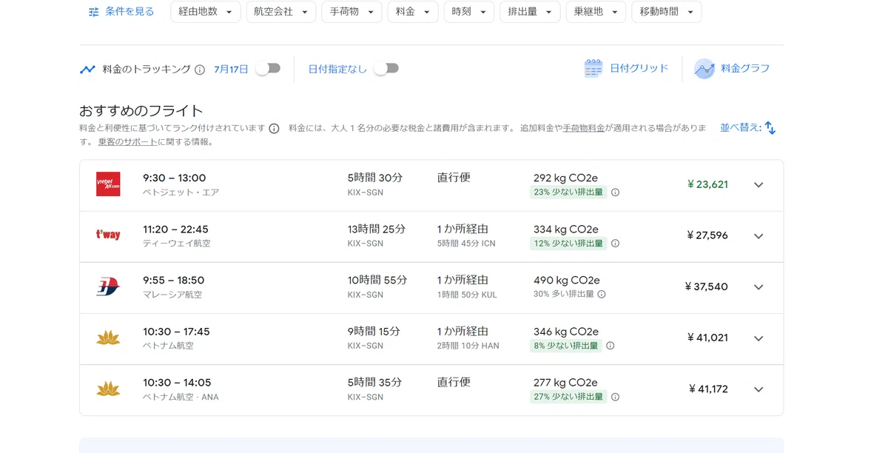This screenshot has width=888, height=453.
Task: Expand the ¥41,172 Vietnam Airlines ANA flight
Action: 758,389
